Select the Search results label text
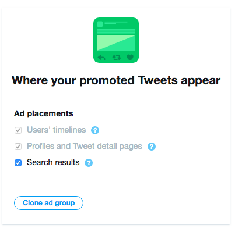The image size is (235, 228). click(53, 162)
